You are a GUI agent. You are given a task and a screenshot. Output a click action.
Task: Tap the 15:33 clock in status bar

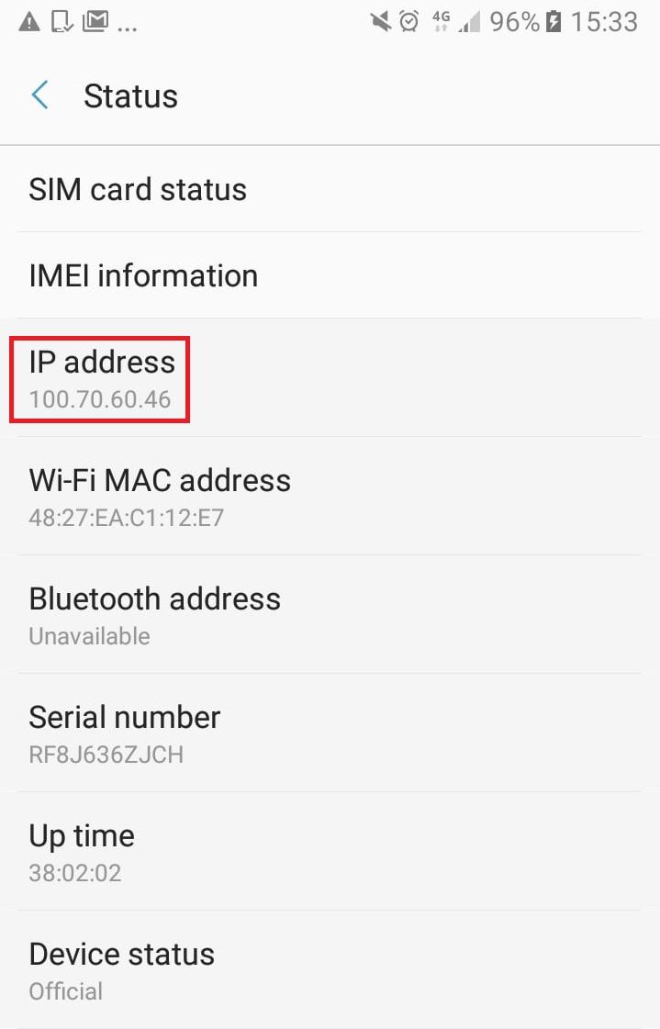point(604,22)
